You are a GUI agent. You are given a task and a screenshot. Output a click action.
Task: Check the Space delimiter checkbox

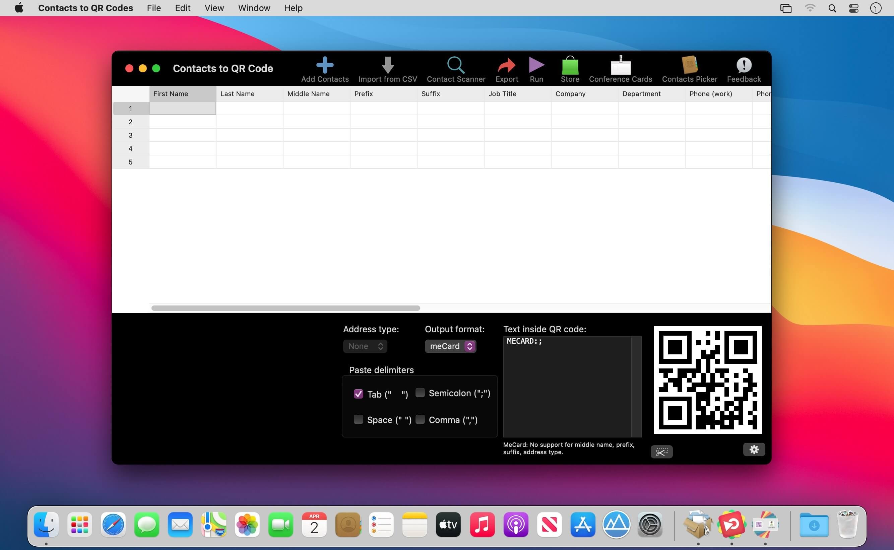tap(359, 419)
